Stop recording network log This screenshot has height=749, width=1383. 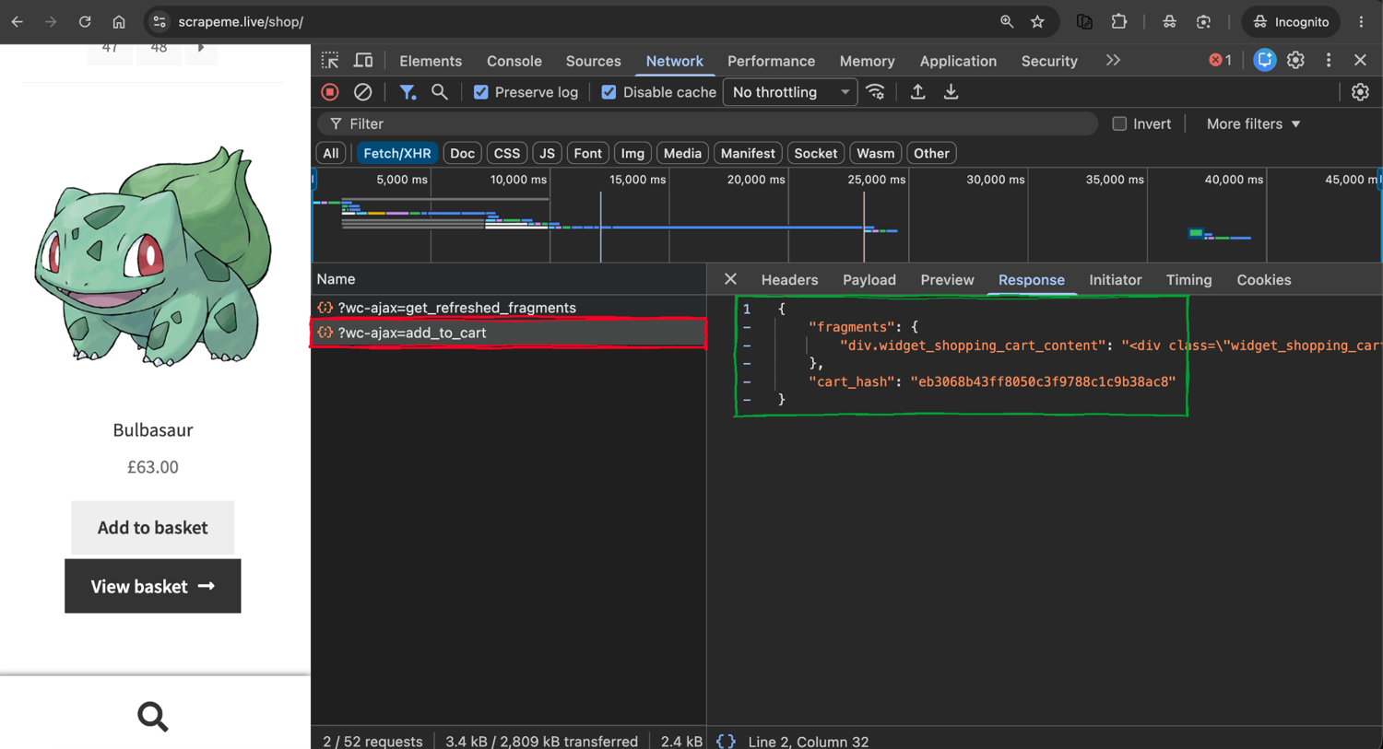330,92
